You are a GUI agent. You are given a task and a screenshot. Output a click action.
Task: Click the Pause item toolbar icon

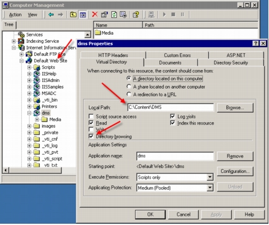(182, 14)
